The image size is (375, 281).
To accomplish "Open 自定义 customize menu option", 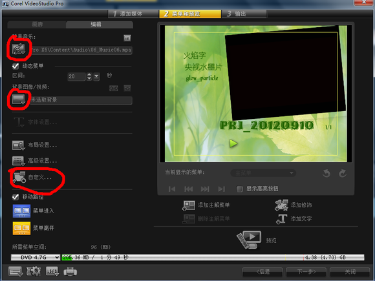I will pyautogui.click(x=32, y=177).
